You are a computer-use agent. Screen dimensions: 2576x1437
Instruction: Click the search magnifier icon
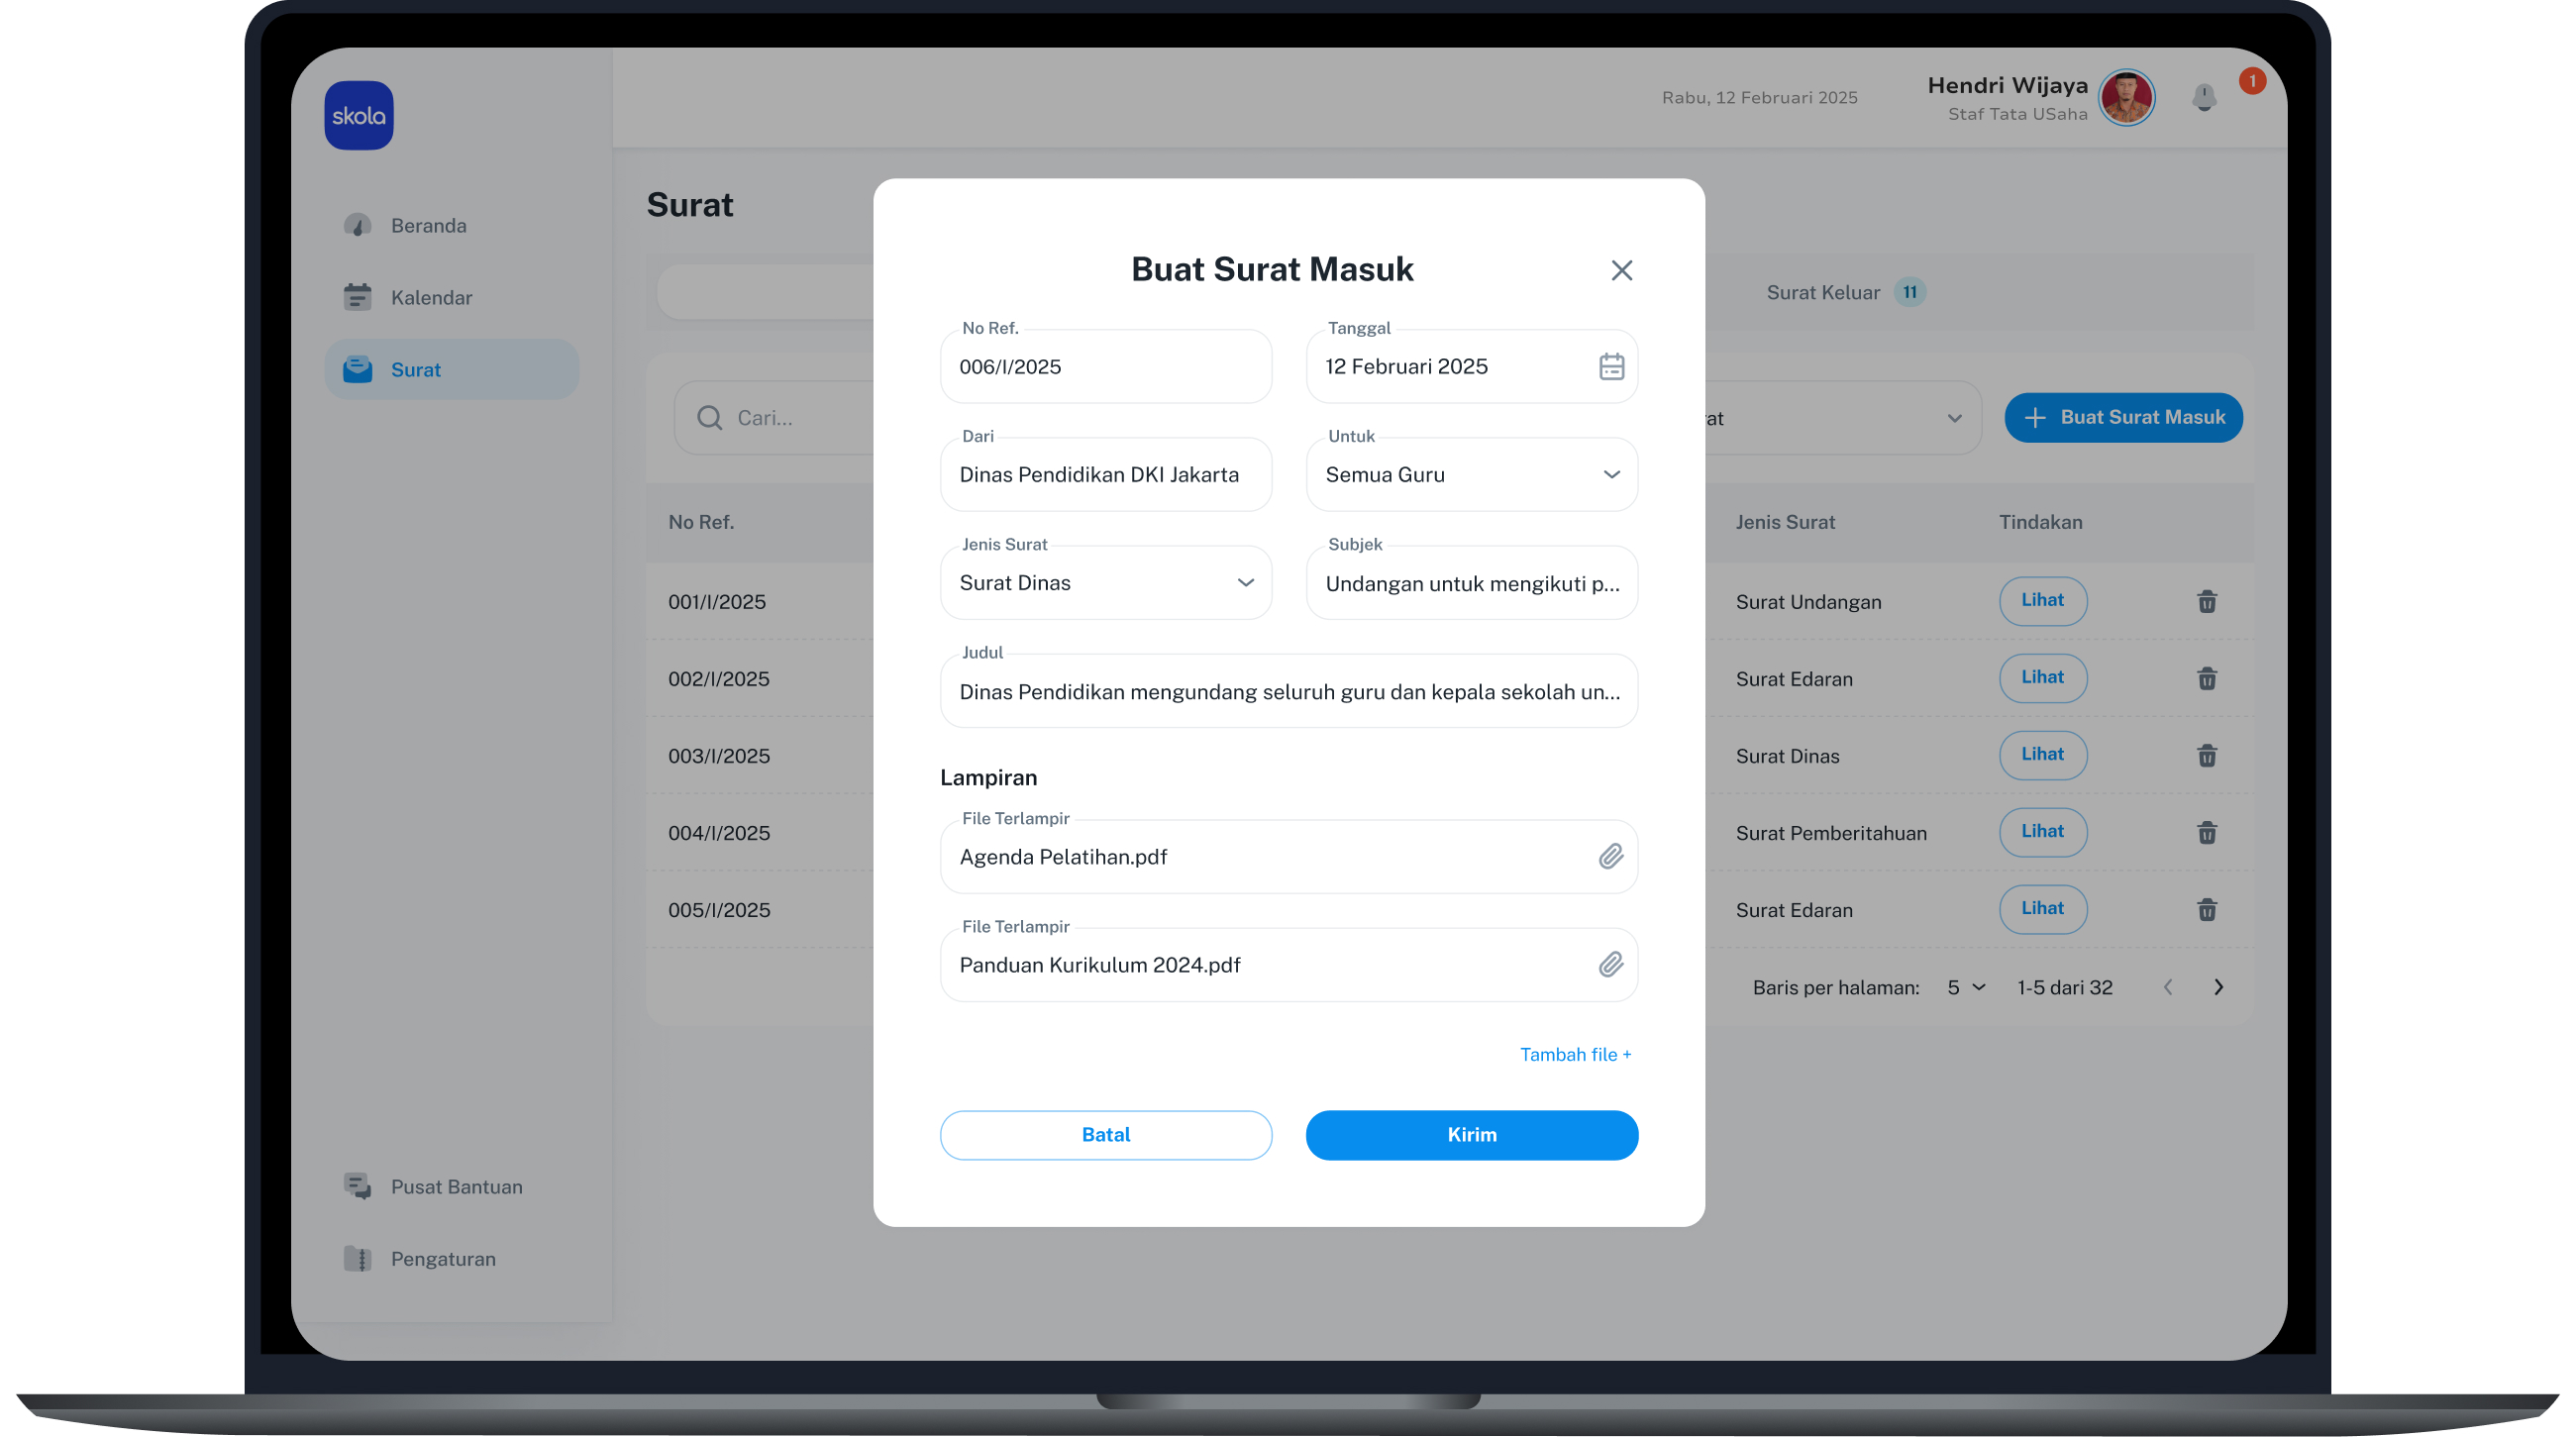point(709,418)
